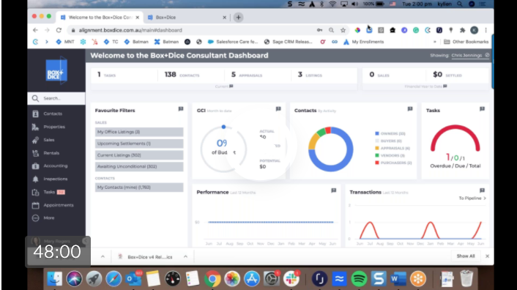Image resolution: width=517 pixels, height=290 pixels.
Task: Click the contacts donut chart
Action: [x=331, y=149]
